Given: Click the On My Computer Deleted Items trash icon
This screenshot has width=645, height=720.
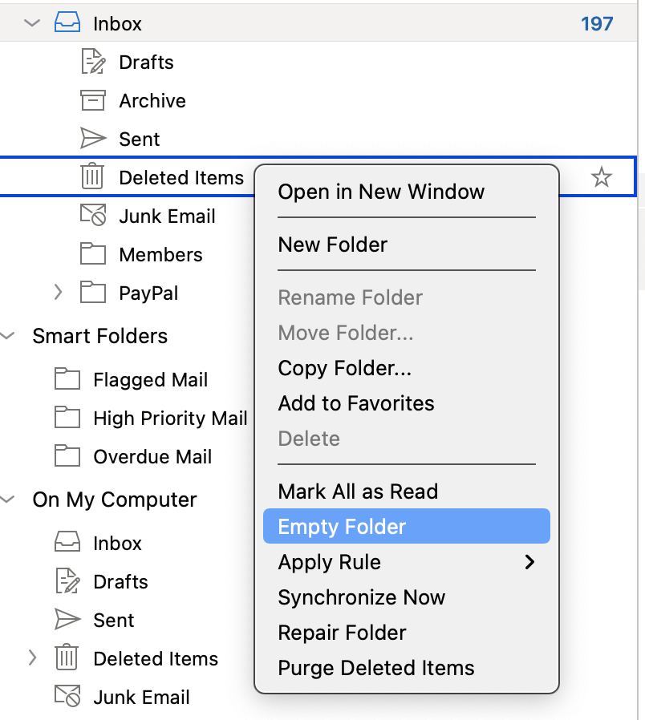Looking at the screenshot, I should pos(67,657).
